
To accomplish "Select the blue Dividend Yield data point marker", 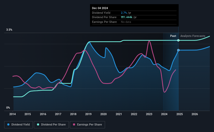I will point(178,50).
